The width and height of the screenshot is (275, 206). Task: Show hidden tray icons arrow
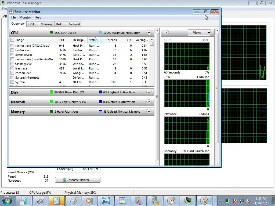pyautogui.click(x=220, y=201)
